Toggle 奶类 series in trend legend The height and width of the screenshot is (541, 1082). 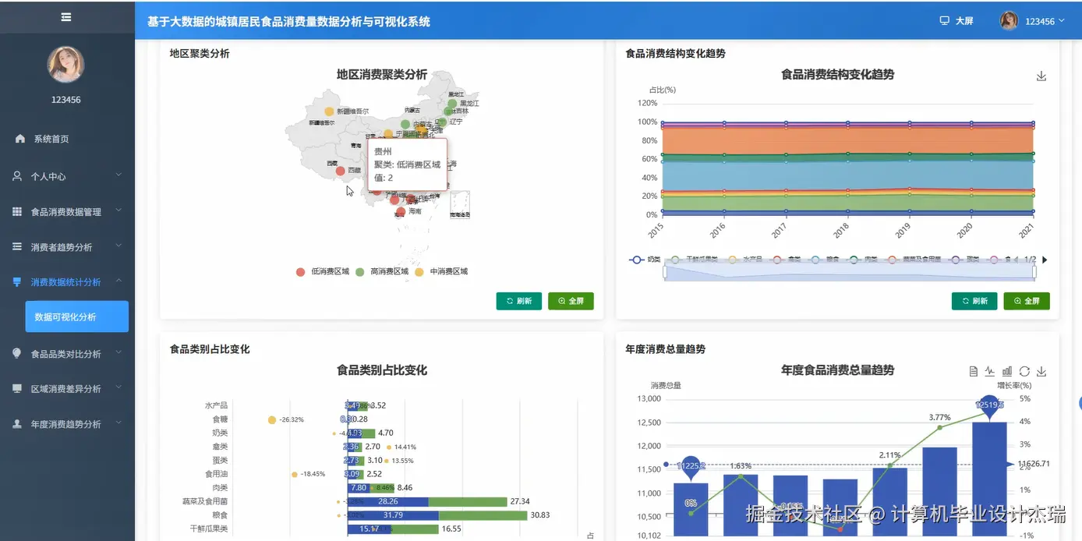(645, 260)
